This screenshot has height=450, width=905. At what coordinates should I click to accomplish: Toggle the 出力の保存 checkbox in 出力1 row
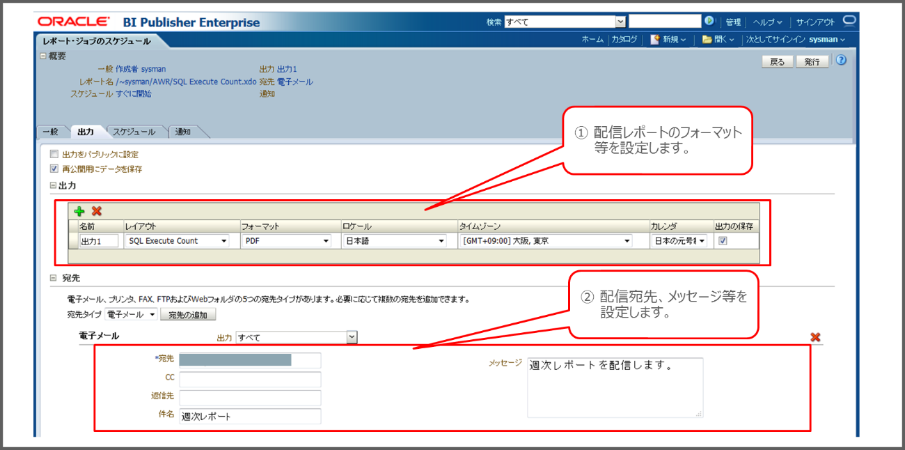723,240
